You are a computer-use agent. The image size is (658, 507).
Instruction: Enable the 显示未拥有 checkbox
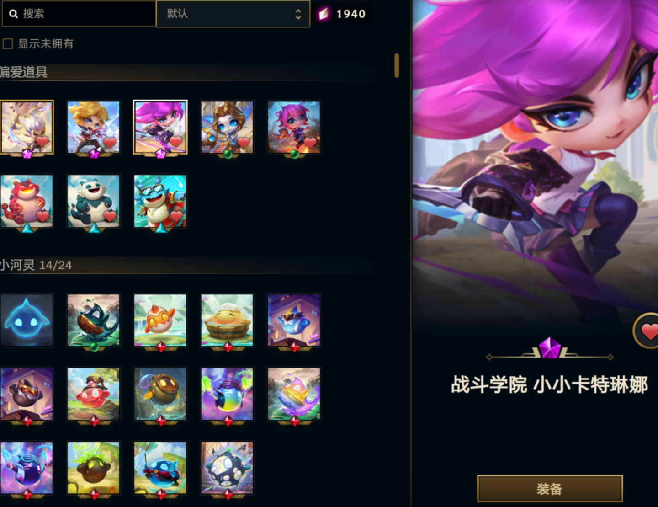pos(8,43)
